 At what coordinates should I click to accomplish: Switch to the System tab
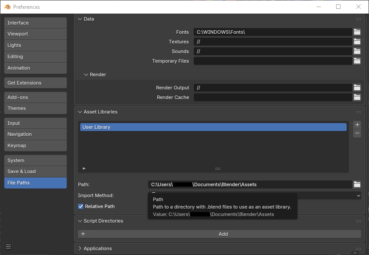coord(35,160)
